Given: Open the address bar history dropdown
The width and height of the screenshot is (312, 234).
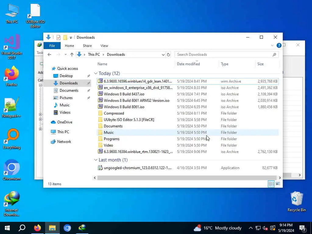Looking at the screenshot, I should click(x=163, y=55).
